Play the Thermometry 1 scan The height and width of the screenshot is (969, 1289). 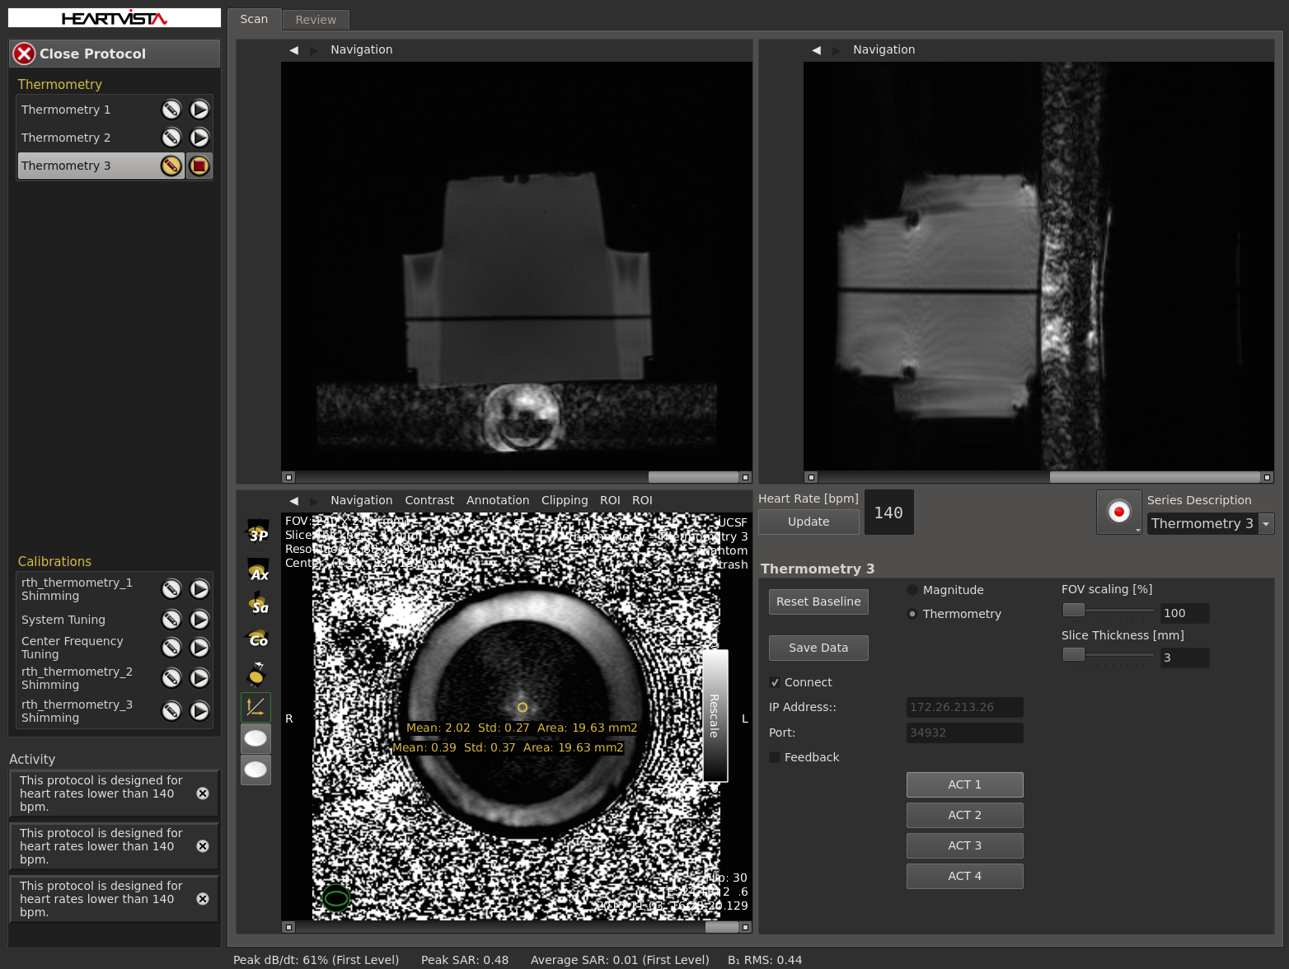(x=199, y=110)
